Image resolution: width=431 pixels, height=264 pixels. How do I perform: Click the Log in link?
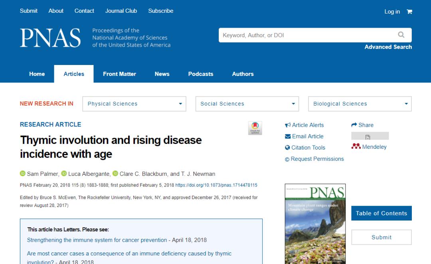click(x=392, y=12)
